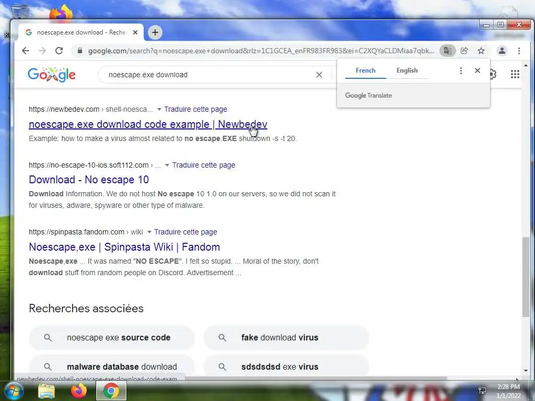Expand the dropdown arrow beside soft112.com URL

(x=167, y=166)
